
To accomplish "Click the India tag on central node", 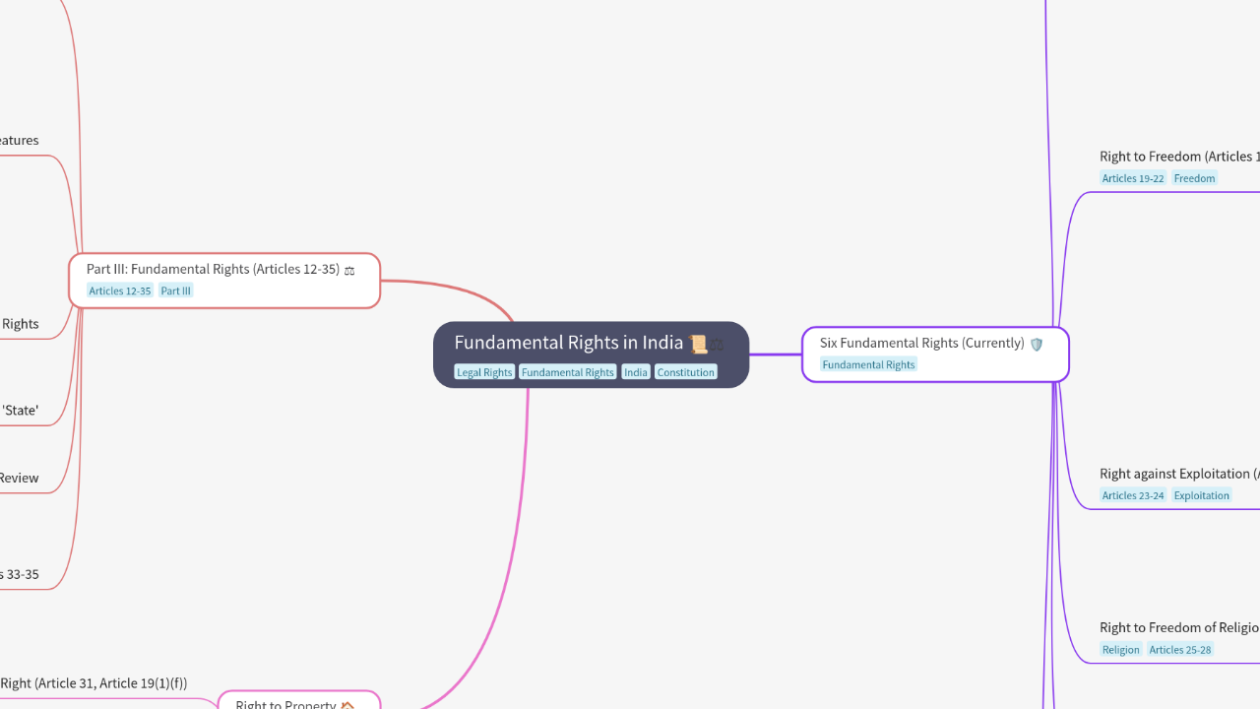I will (x=636, y=372).
